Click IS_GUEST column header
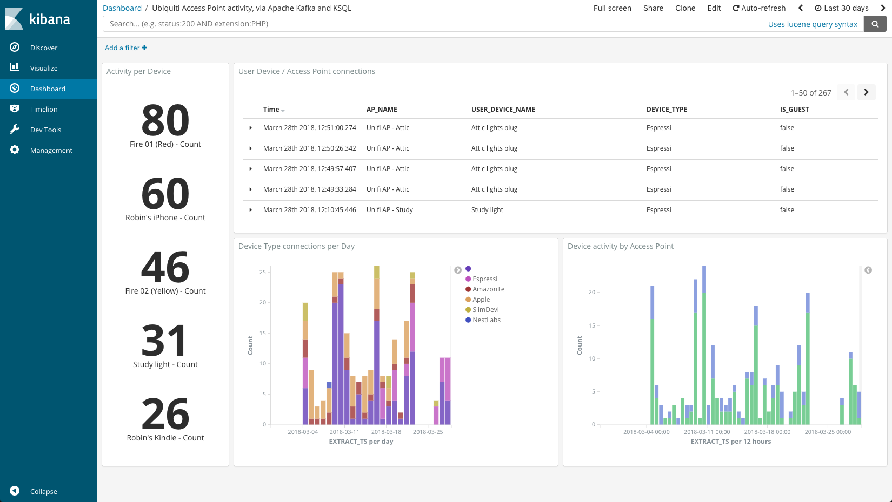The width and height of the screenshot is (892, 502). (794, 110)
